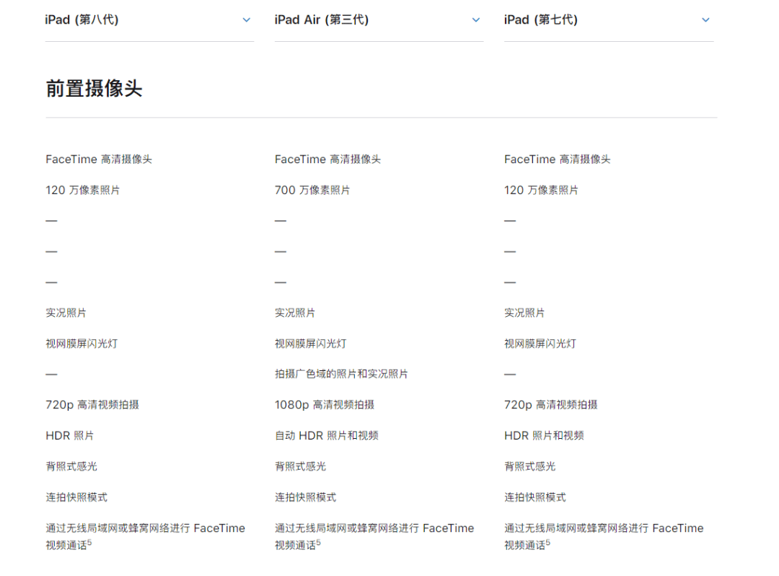779x576 pixels.
Task: Select "实况照片" in the iPad (第七代) column
Action: pyautogui.click(x=524, y=313)
